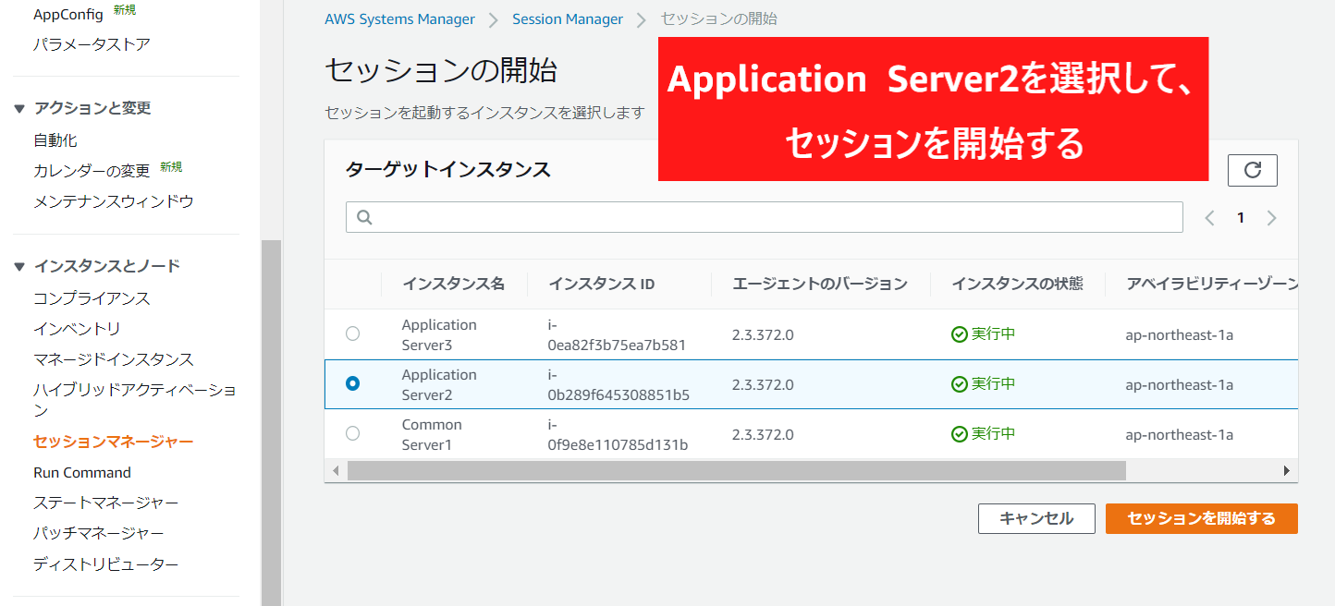1335x606 pixels.
Task: Collapse the アクションと変更 section
Action: point(20,109)
